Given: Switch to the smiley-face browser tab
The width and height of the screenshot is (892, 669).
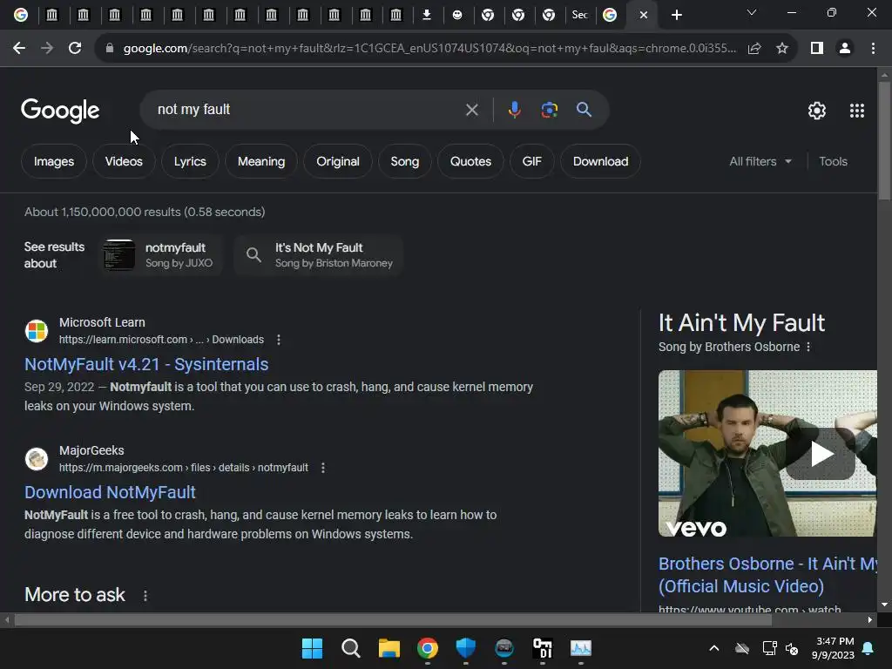Looking at the screenshot, I should 456,16.
